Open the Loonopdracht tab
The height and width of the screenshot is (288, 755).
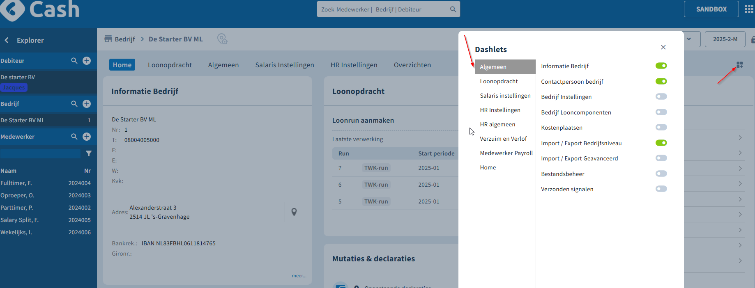pyautogui.click(x=170, y=65)
